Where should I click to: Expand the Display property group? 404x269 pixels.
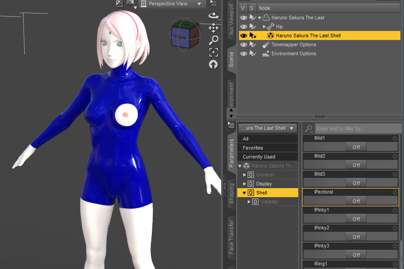[x=245, y=184]
